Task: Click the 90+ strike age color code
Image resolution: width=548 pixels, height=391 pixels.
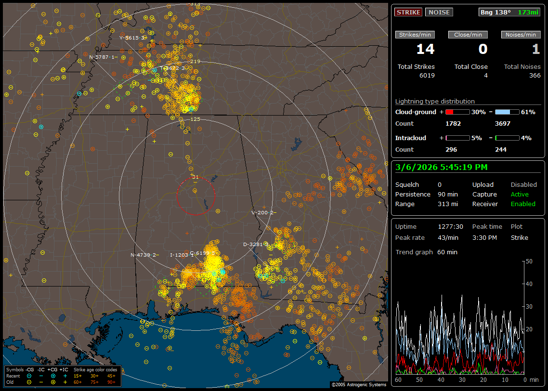Action: point(111,382)
